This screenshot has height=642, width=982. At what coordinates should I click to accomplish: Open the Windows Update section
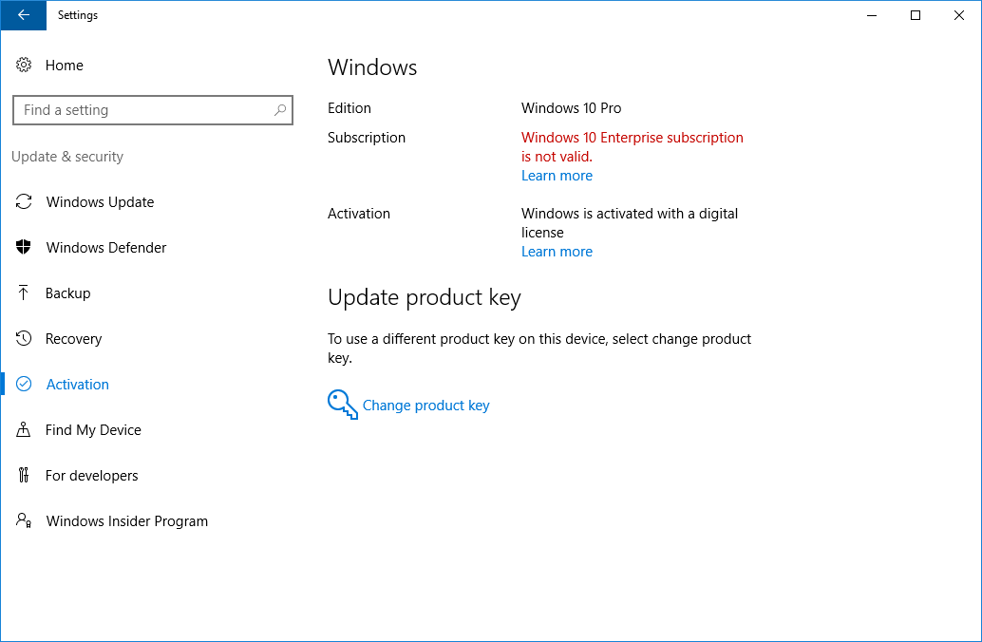click(100, 202)
